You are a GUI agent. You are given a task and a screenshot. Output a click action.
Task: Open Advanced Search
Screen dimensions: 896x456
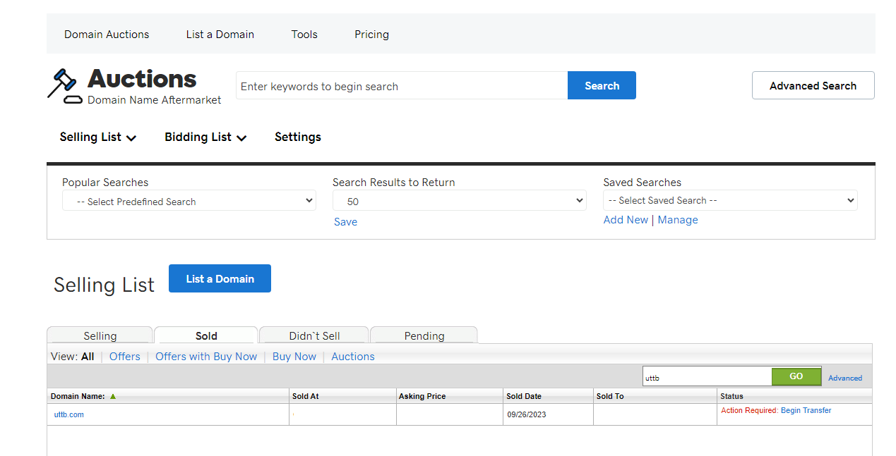tap(813, 85)
